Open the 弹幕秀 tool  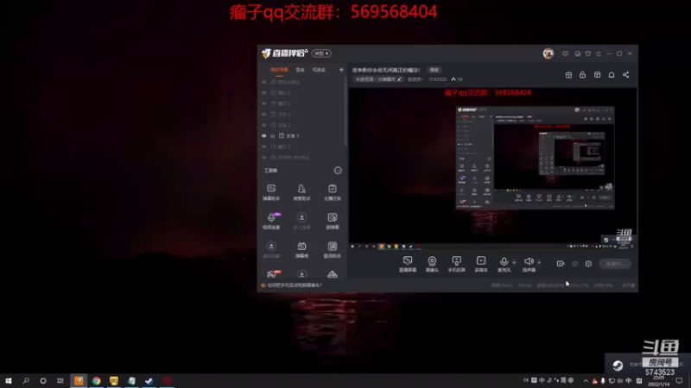coord(301,249)
